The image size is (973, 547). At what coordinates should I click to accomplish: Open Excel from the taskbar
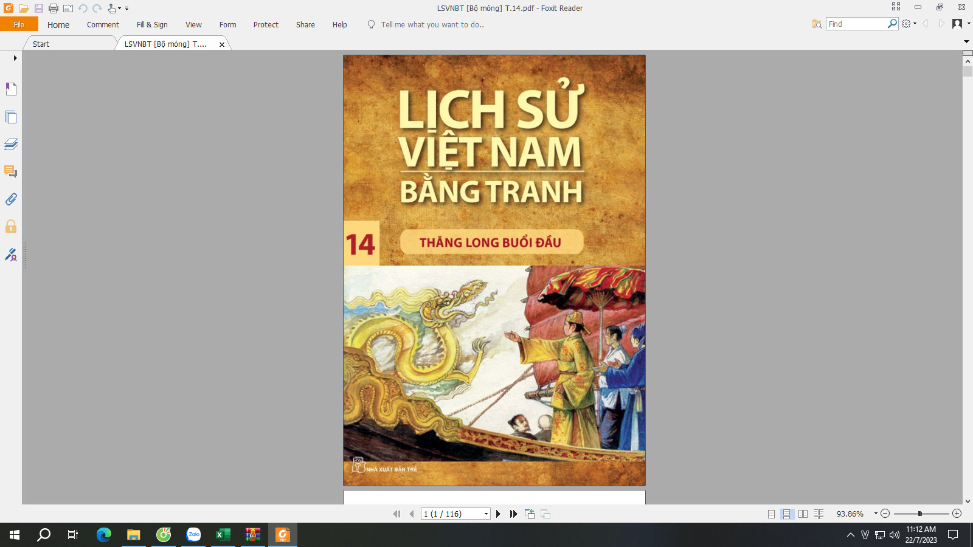click(x=223, y=535)
